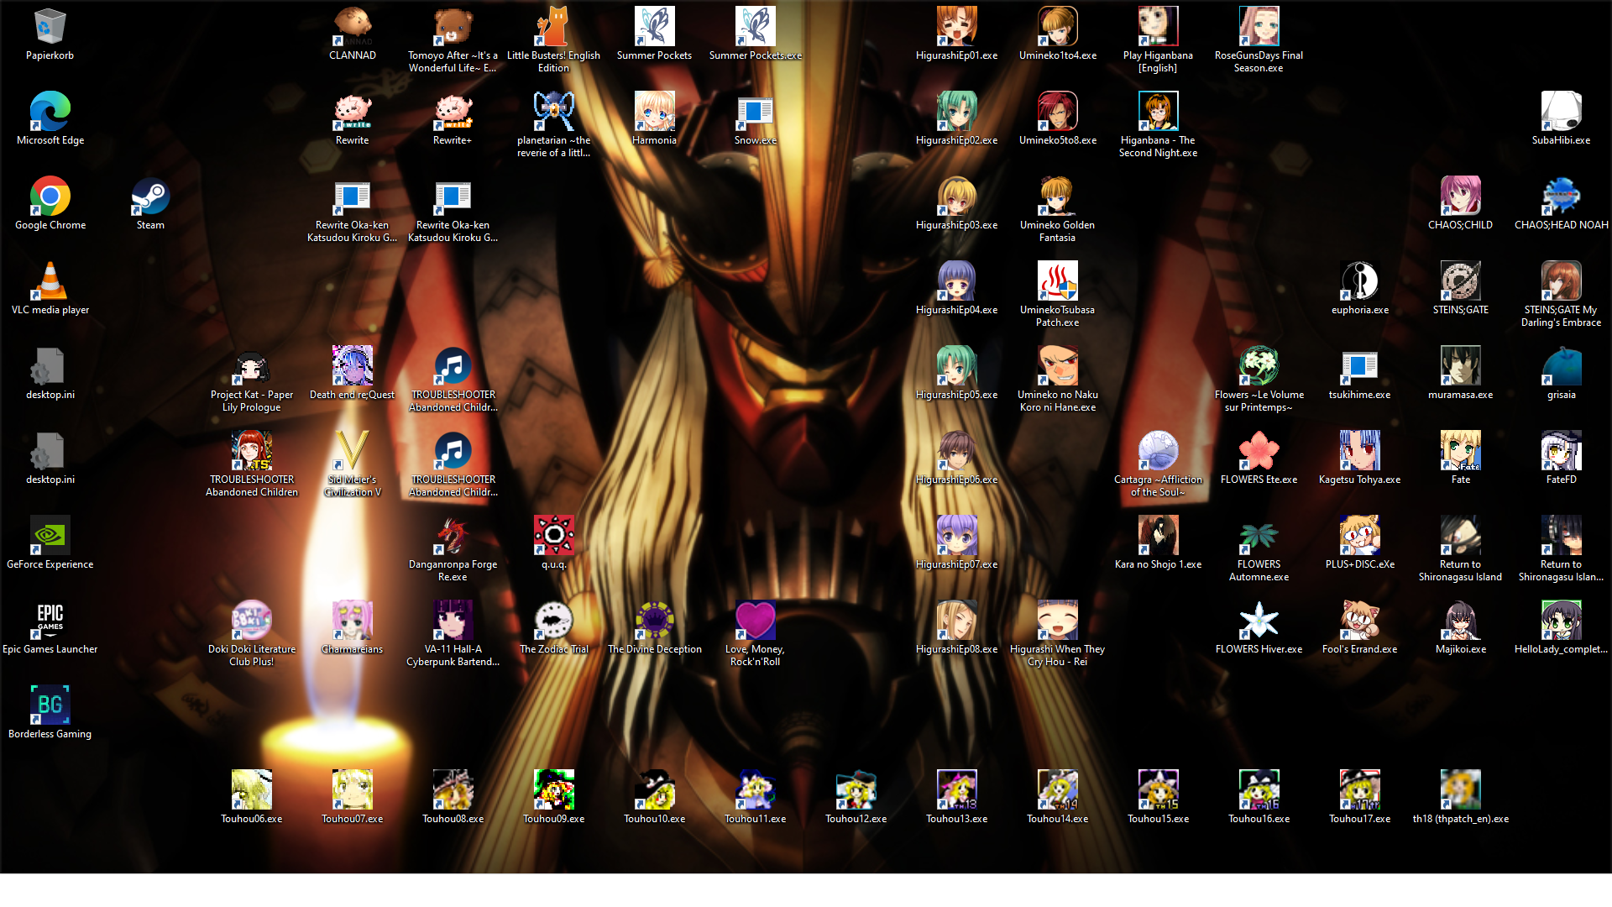Select Doki Doki Literature Club Plus! icon
Image resolution: width=1612 pixels, height=907 pixels.
(251, 621)
